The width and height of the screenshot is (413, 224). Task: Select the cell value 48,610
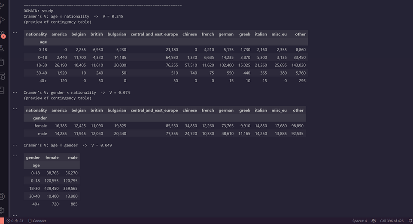(x=227, y=134)
